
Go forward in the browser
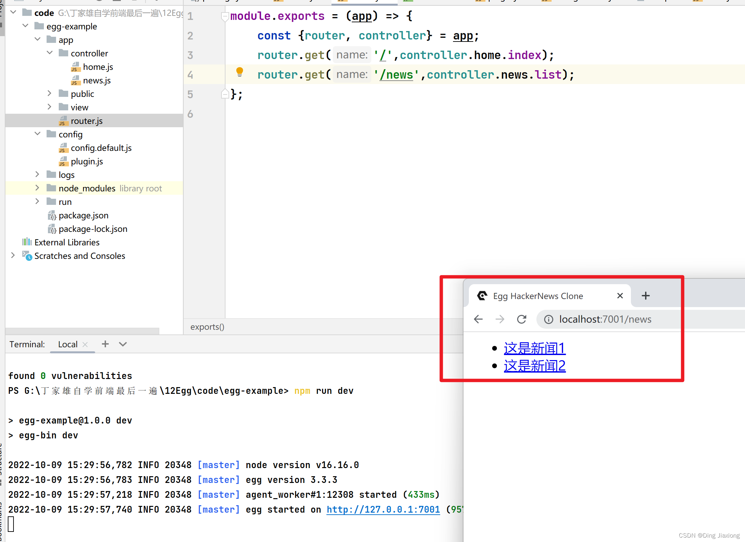point(500,319)
